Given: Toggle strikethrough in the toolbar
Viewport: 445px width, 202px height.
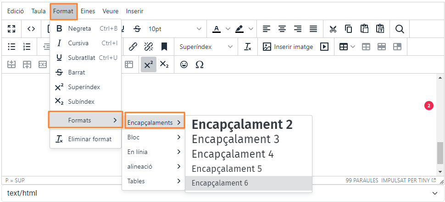Looking at the screenshot, I should tap(137, 29).
